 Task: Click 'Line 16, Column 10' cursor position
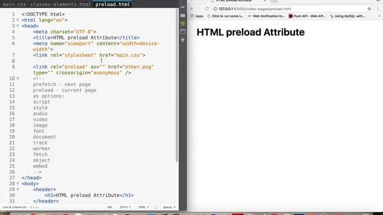[x=14, y=207]
